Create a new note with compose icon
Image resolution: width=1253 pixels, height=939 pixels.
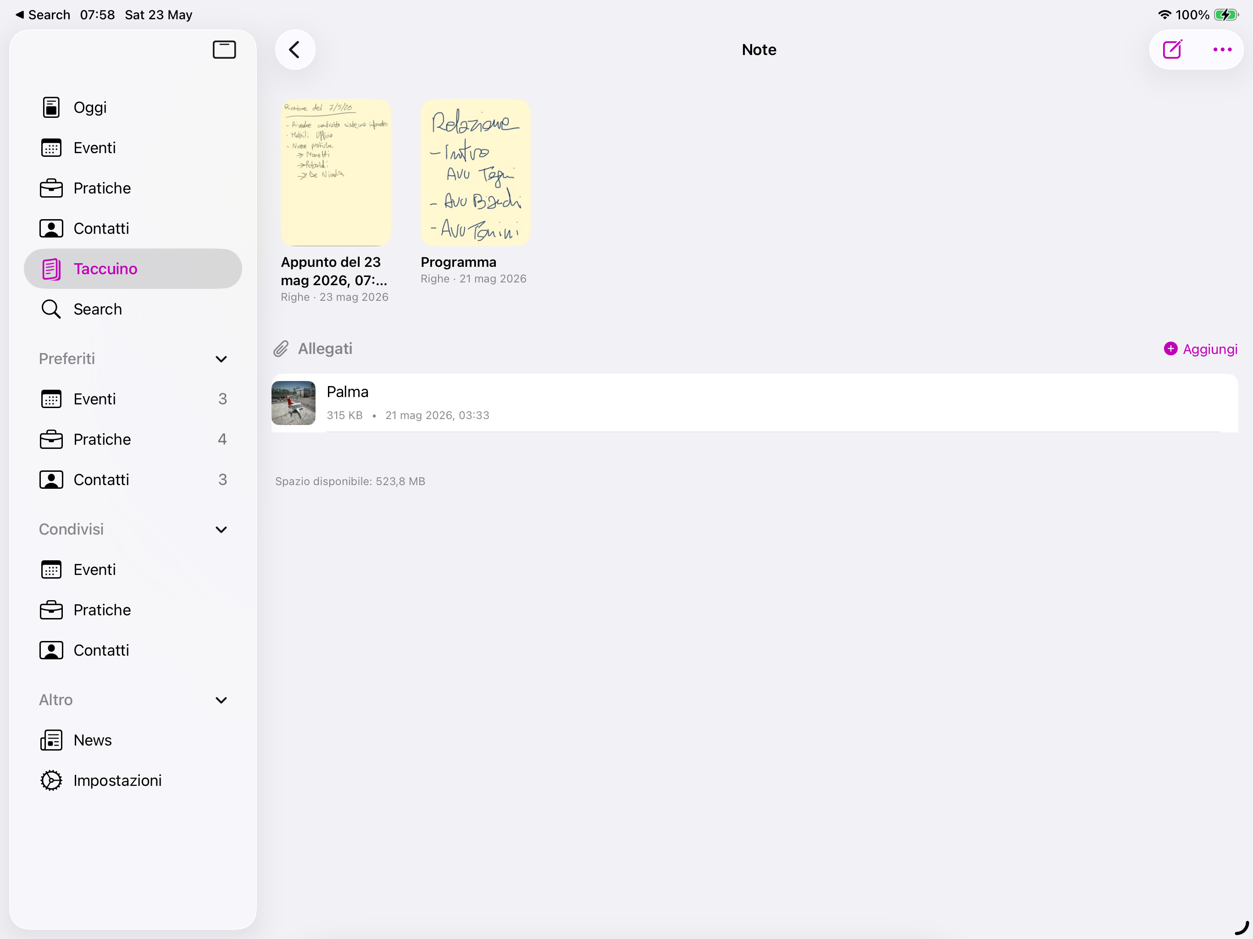[x=1172, y=50]
